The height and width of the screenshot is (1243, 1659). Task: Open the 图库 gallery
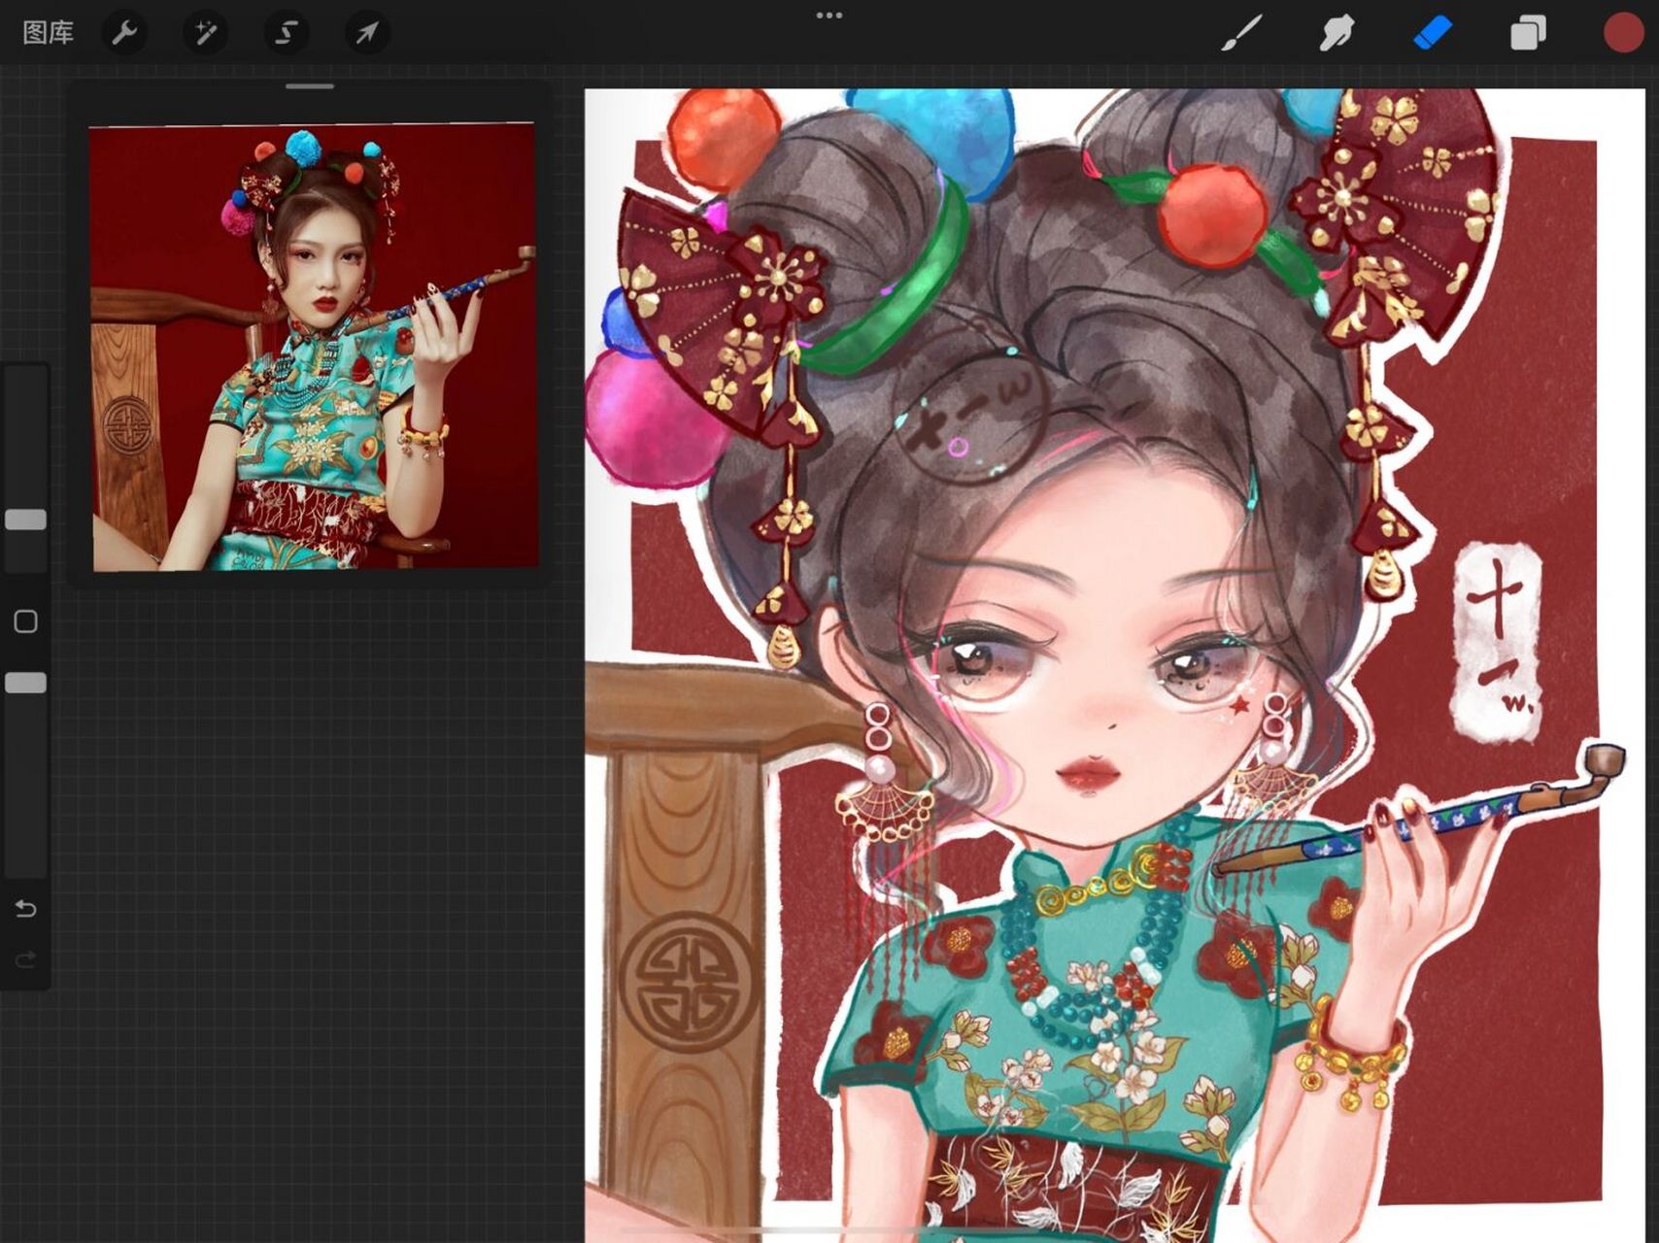click(x=48, y=33)
